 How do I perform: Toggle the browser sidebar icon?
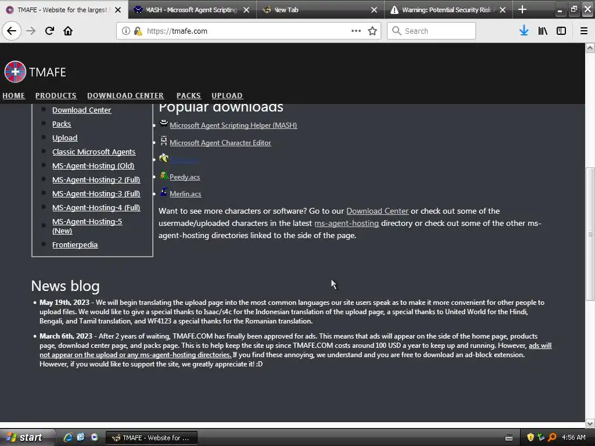click(561, 31)
